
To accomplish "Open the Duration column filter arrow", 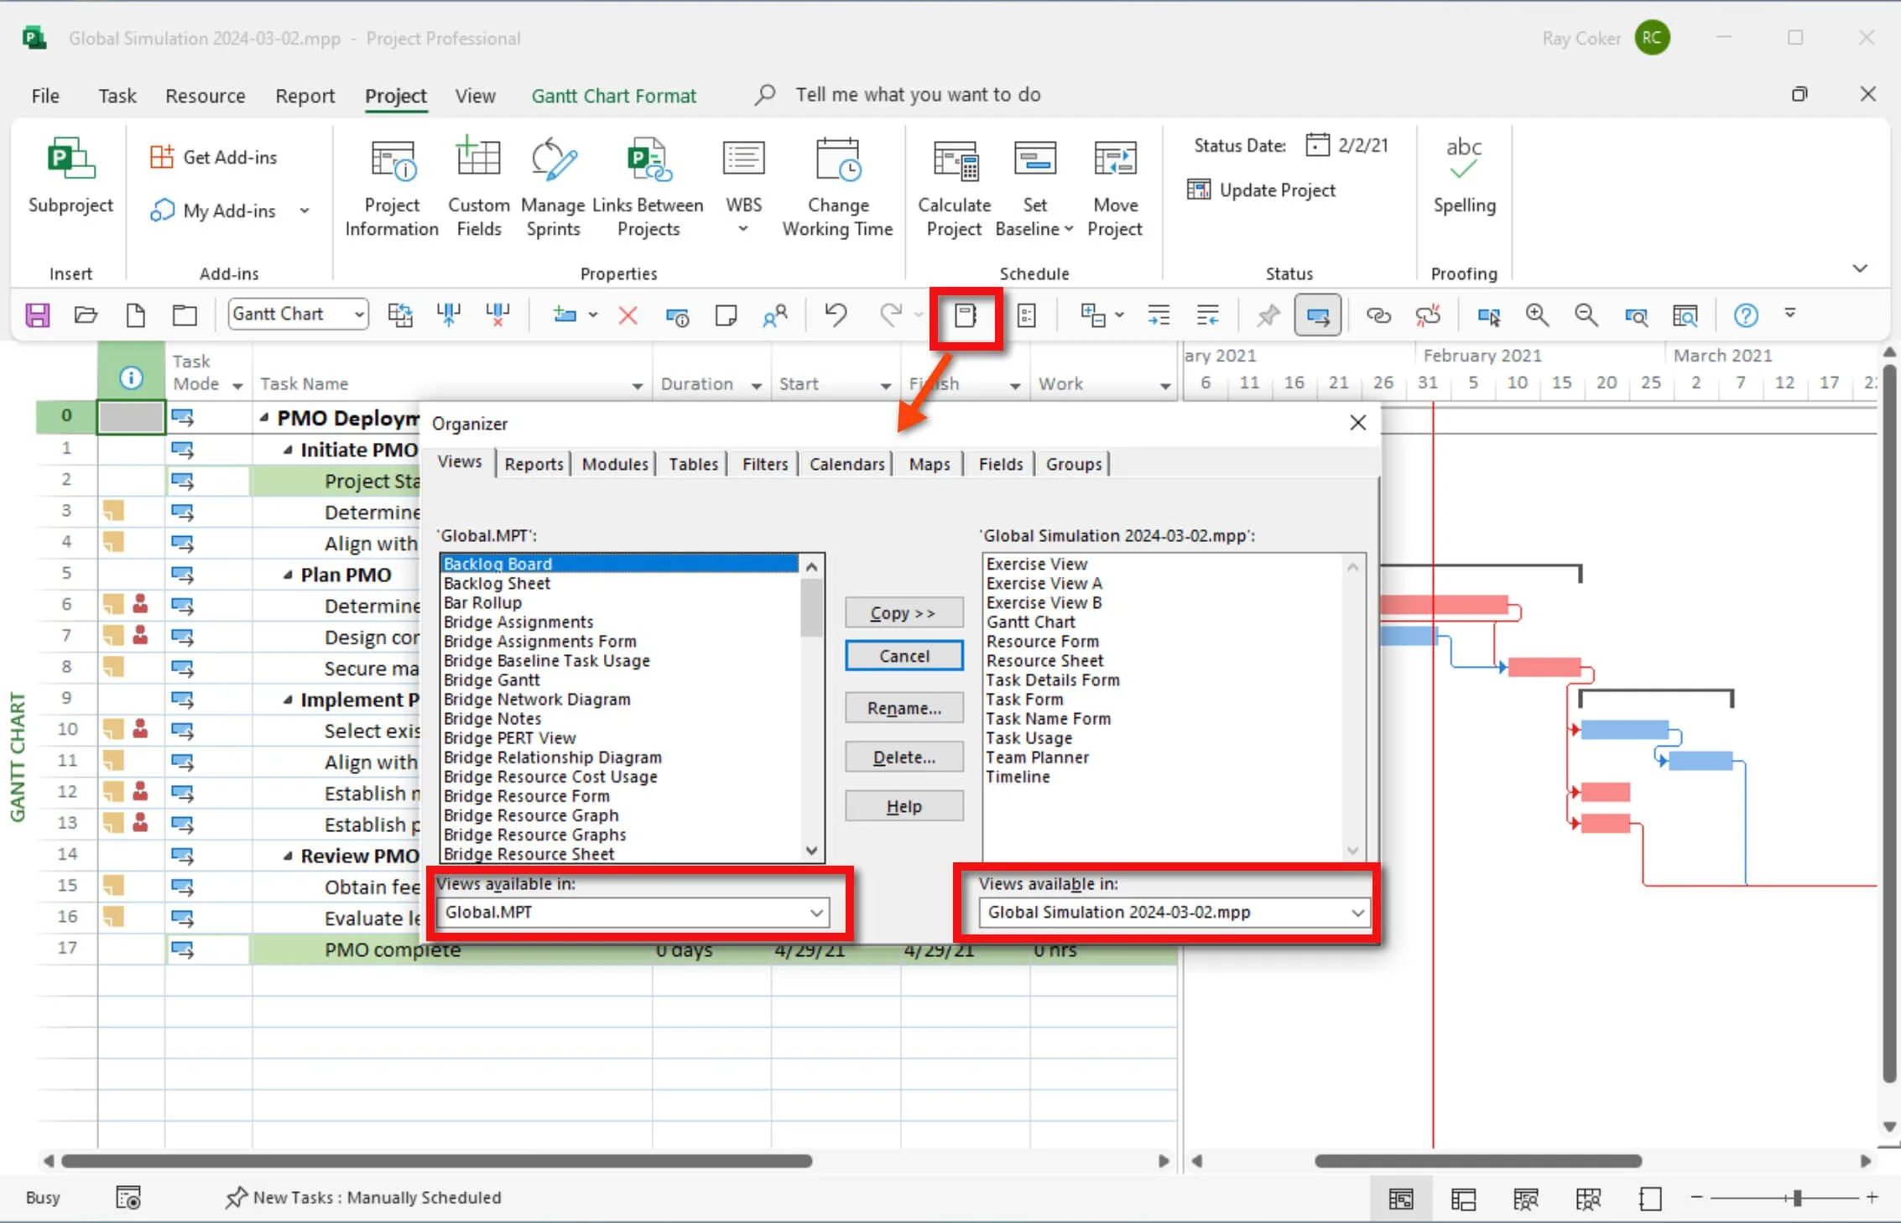I will click(x=757, y=385).
